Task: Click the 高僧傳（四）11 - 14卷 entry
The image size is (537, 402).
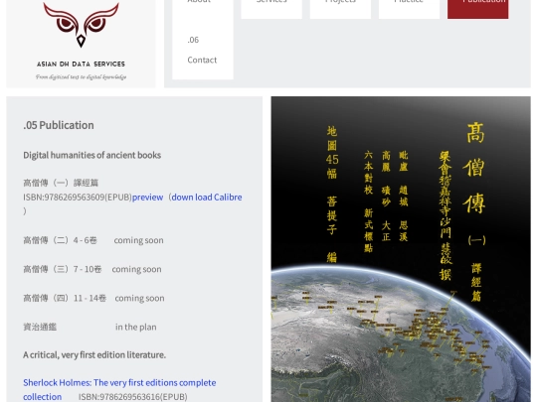Action: point(65,298)
